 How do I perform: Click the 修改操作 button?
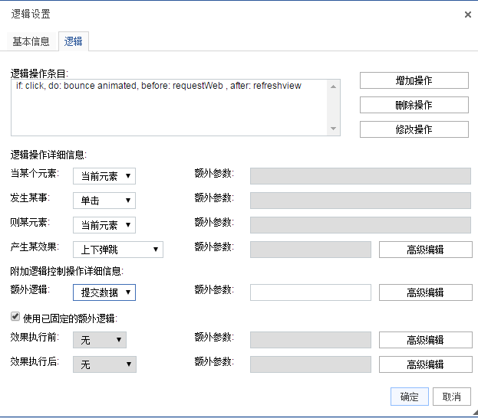tap(414, 129)
